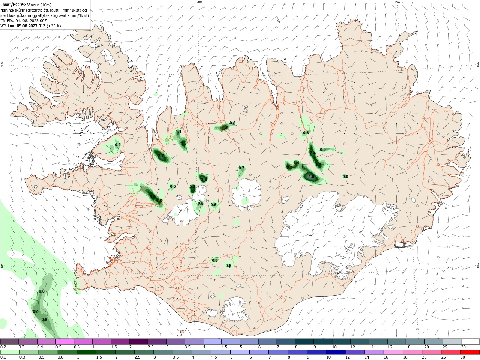
Task: Click the '0.1' label under the green row
Action: pos(3,357)
